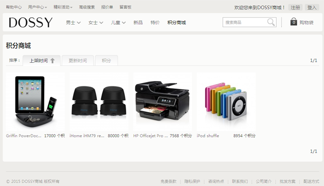Expand the 男士 dropdown menu
This screenshot has height=186, width=324.
point(73,22)
